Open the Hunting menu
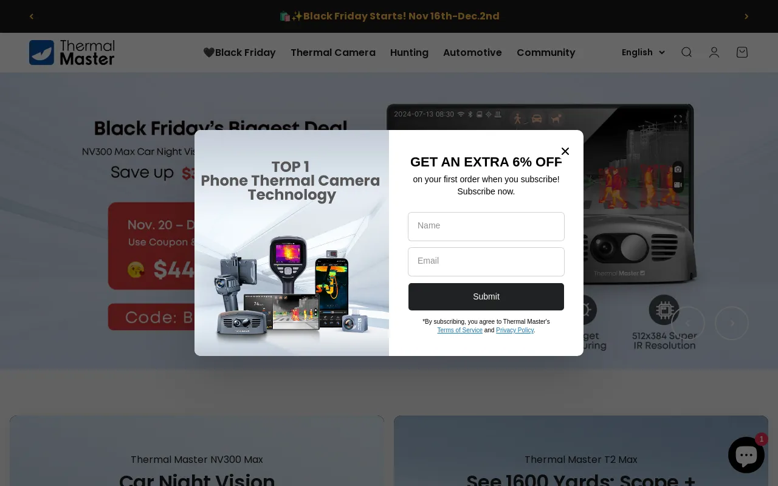The width and height of the screenshot is (778, 486). point(409,52)
